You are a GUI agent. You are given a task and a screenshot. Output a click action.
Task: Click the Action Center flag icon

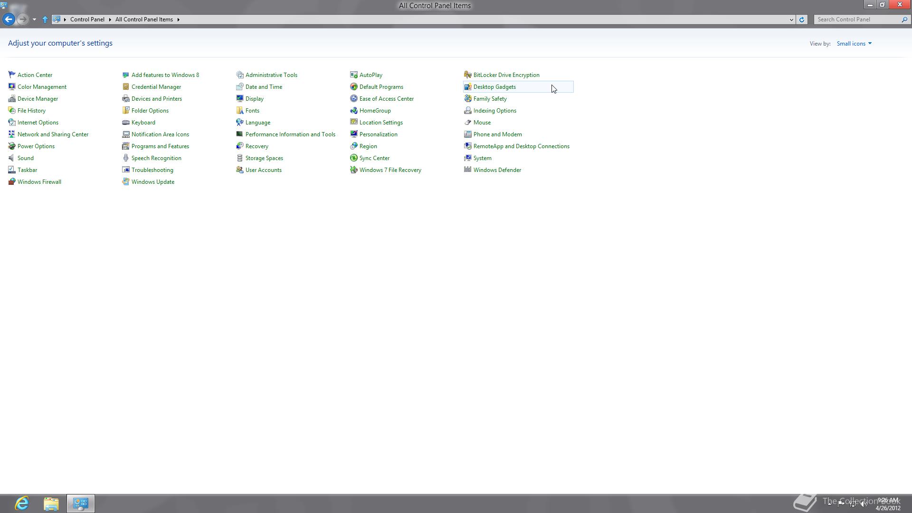point(12,75)
